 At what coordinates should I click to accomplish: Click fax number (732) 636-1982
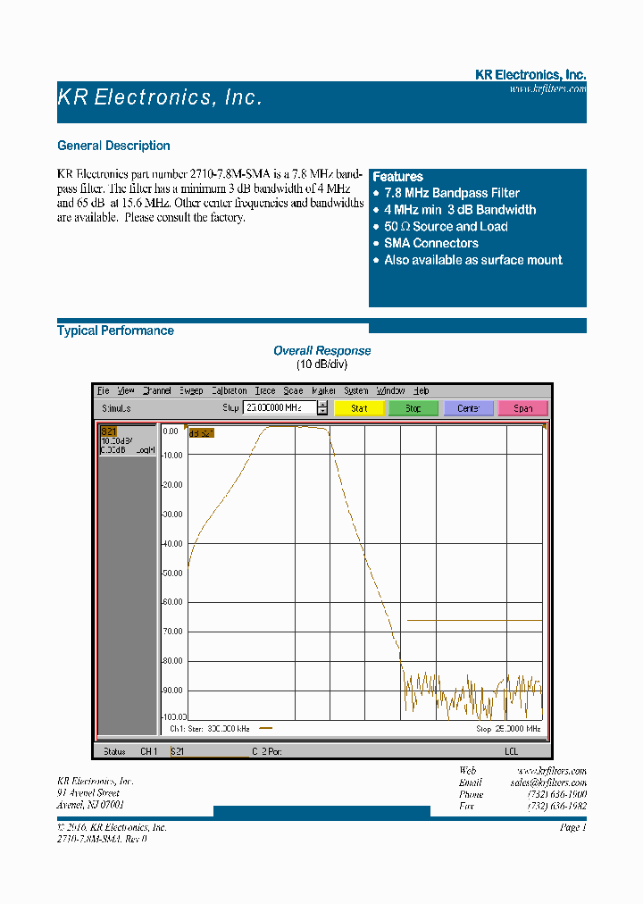point(556,806)
